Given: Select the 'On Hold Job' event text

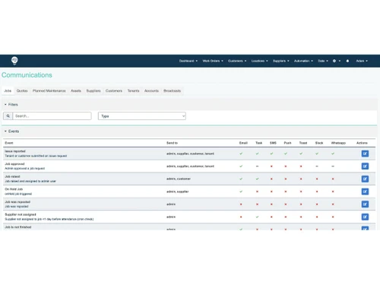Looking at the screenshot, I should pos(14,189).
